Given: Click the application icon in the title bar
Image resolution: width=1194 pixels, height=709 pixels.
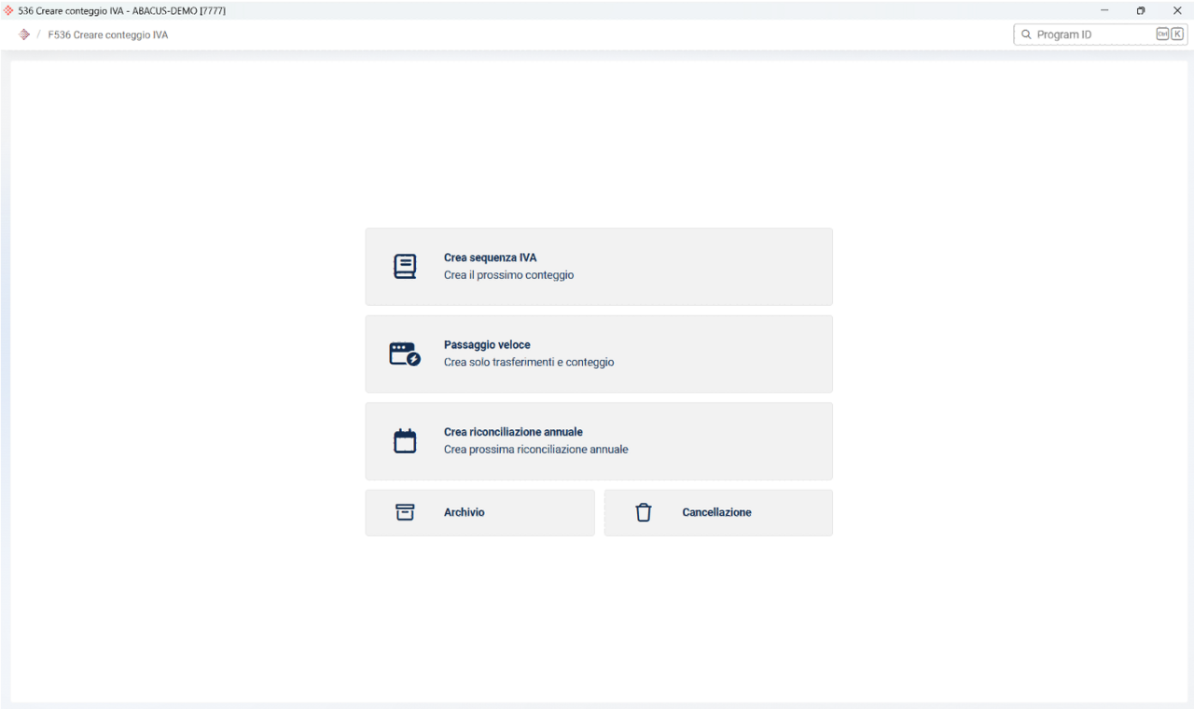Looking at the screenshot, I should point(8,10).
